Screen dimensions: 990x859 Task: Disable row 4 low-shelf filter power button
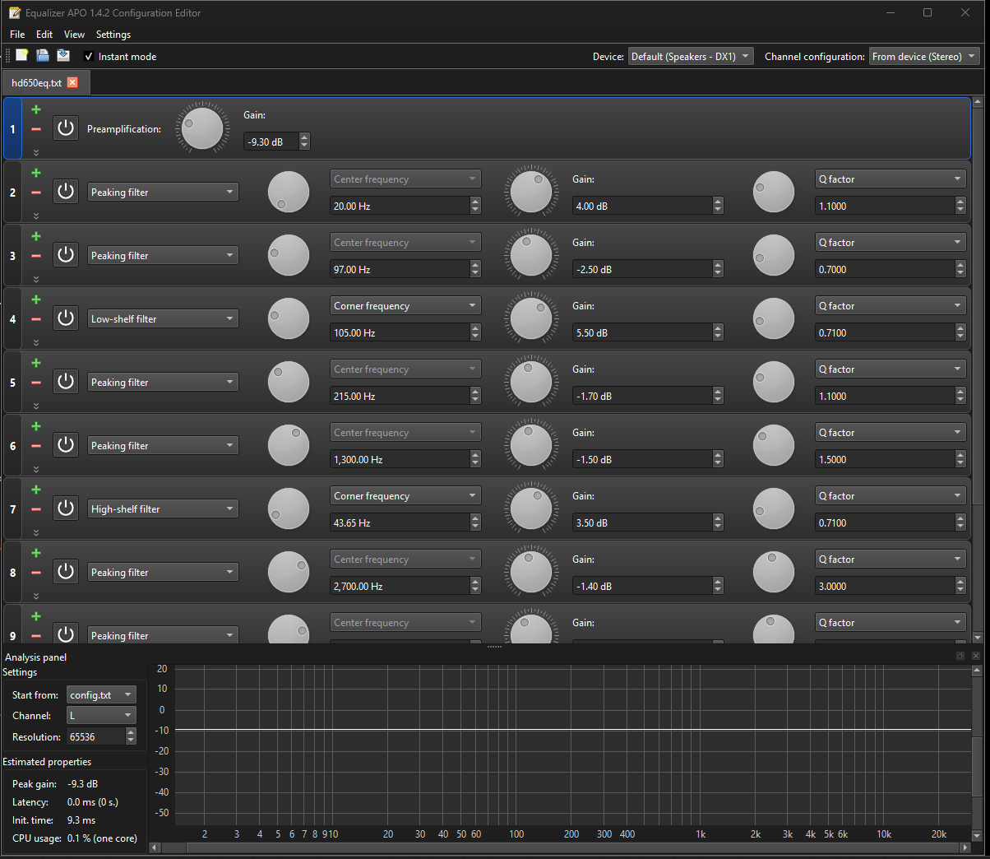[x=66, y=318]
